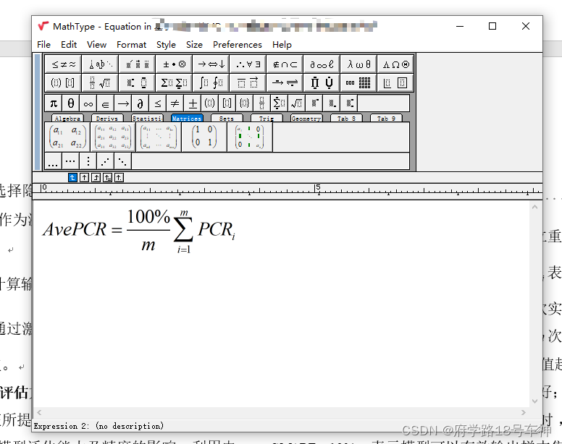This screenshot has width=562, height=444.
Task: Select the right-aligned tab stop type
Action: (x=96, y=177)
